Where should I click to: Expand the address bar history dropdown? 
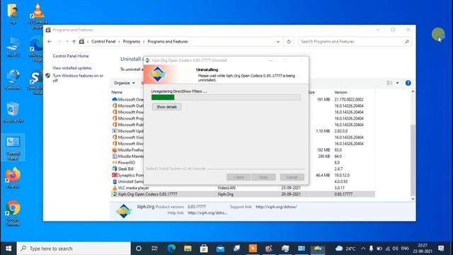278,42
